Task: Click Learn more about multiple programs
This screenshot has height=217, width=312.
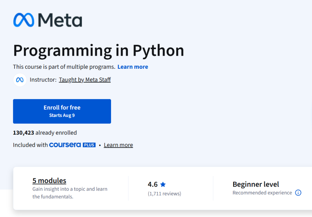Action: coord(133,67)
